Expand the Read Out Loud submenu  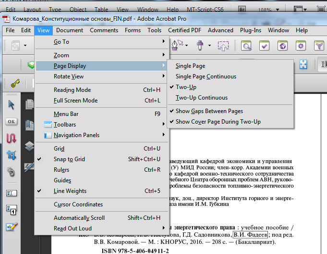[x=102, y=229]
